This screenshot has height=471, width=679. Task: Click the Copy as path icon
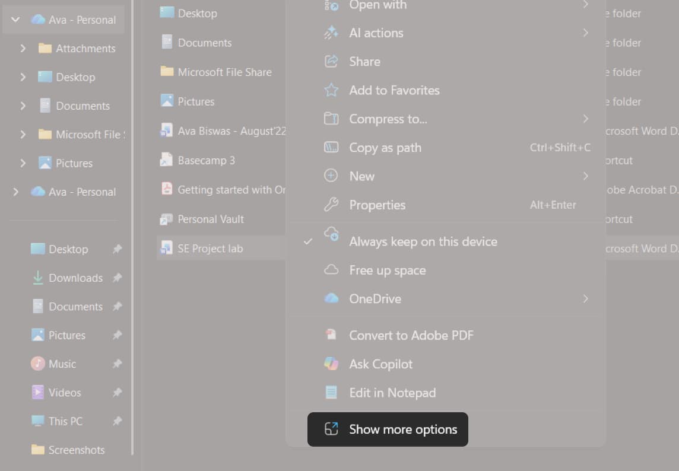pos(331,147)
